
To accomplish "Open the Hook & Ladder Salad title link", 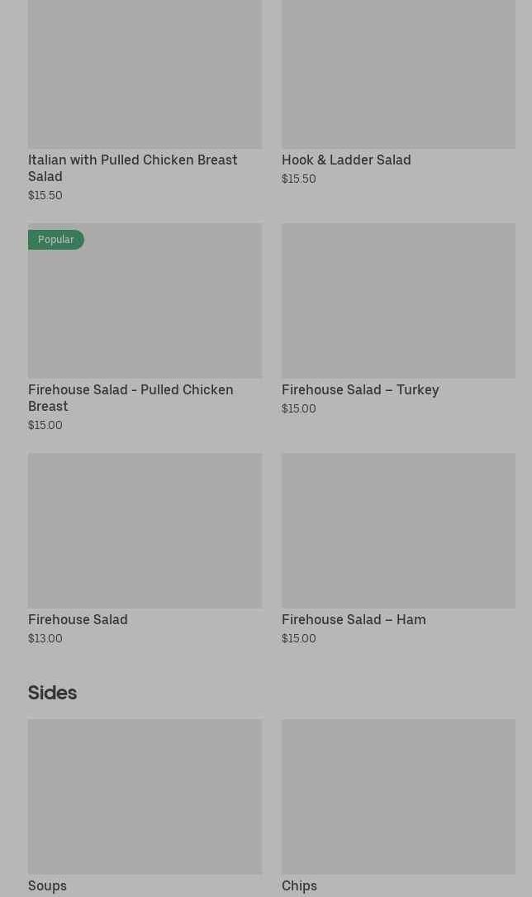I will pyautogui.click(x=346, y=160).
